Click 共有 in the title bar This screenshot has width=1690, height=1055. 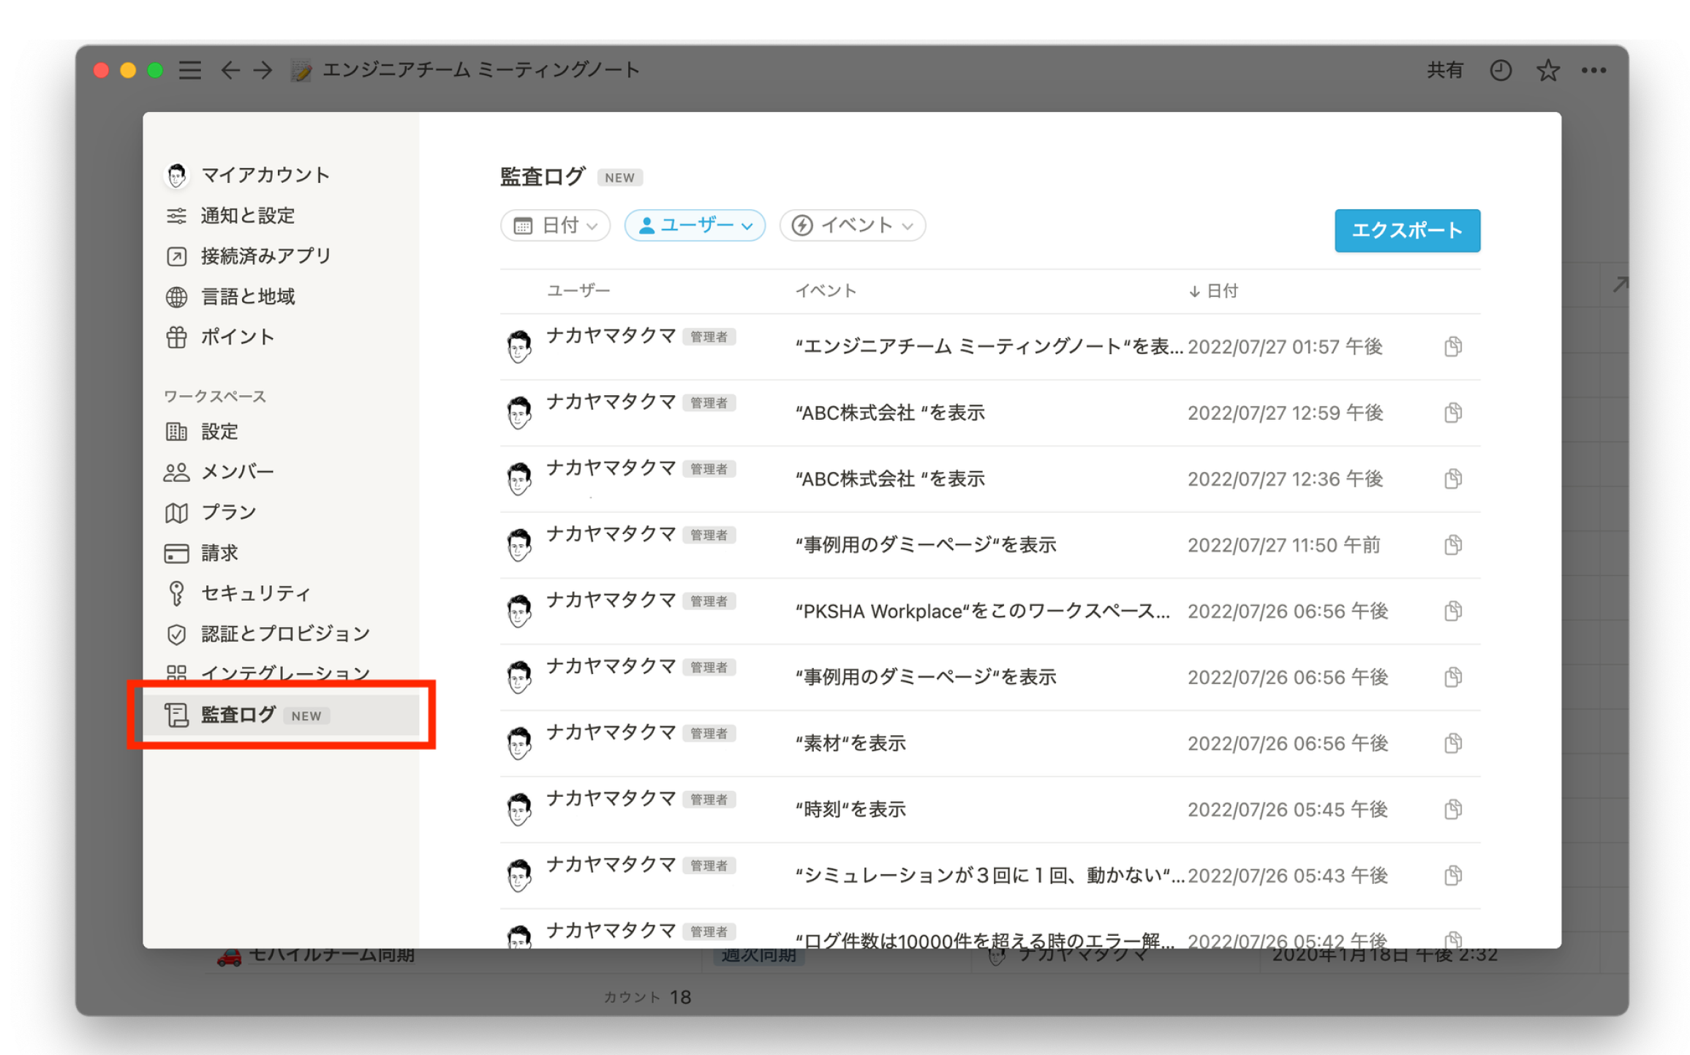coord(1444,70)
